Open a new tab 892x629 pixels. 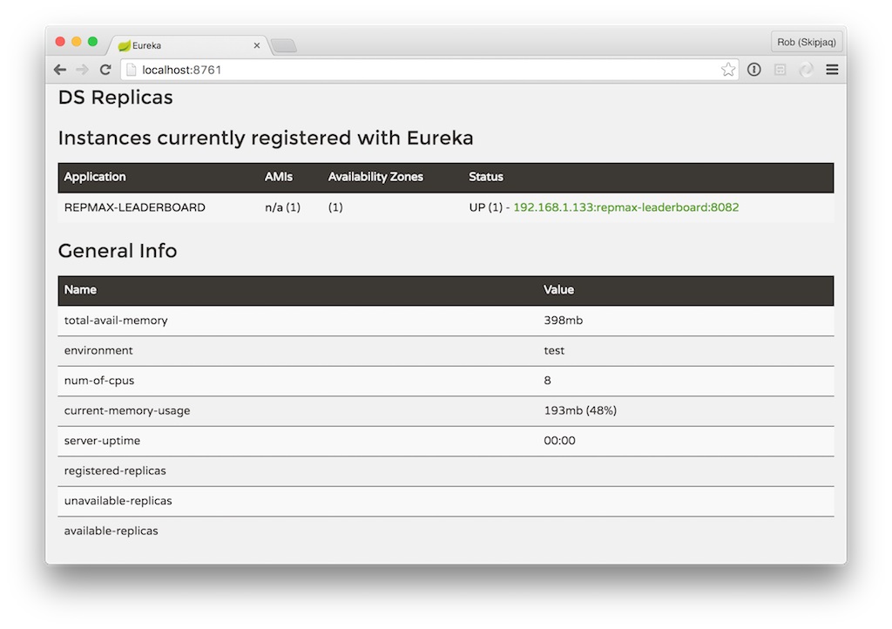283,45
